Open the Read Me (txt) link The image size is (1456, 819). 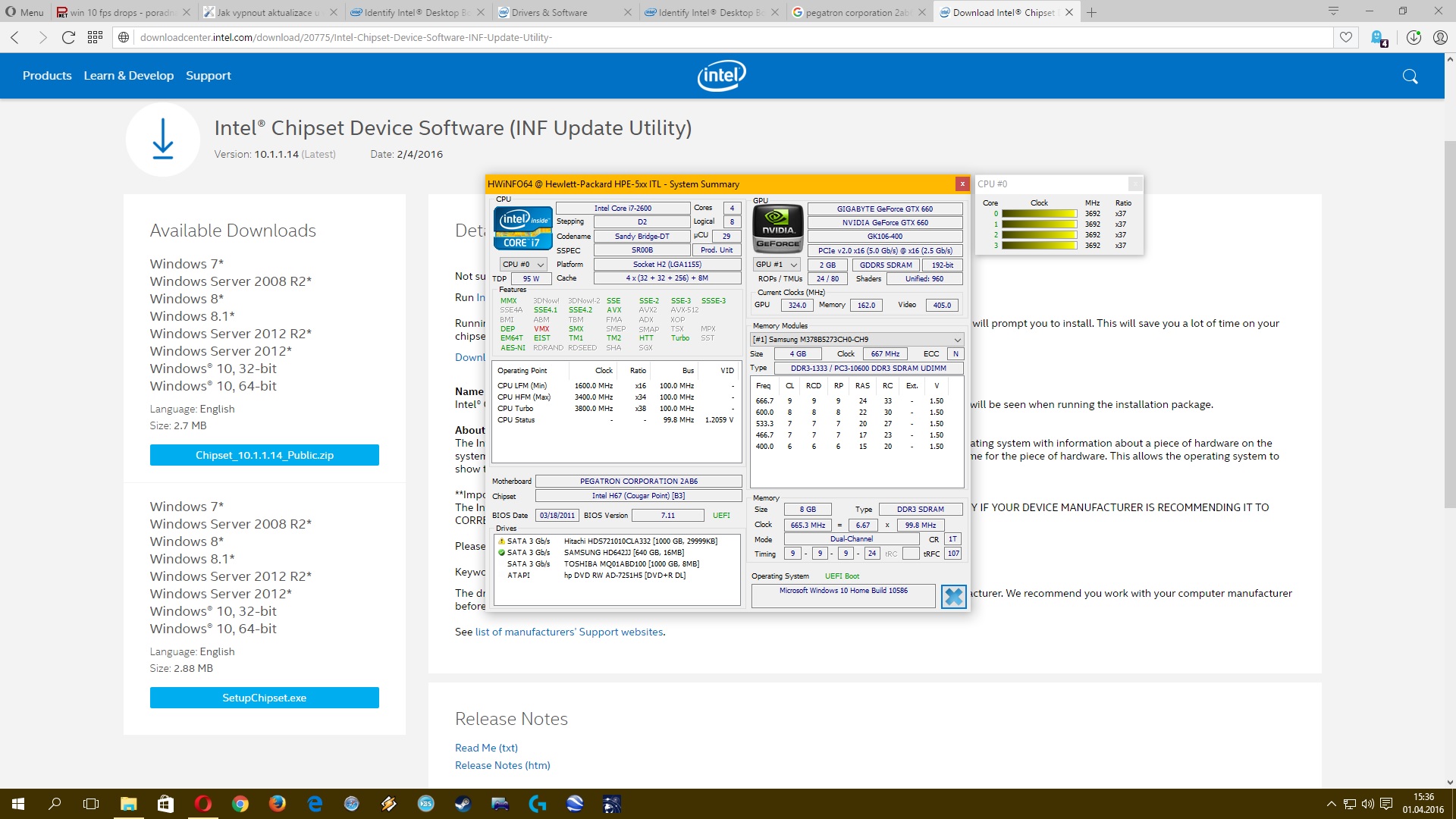coord(486,748)
